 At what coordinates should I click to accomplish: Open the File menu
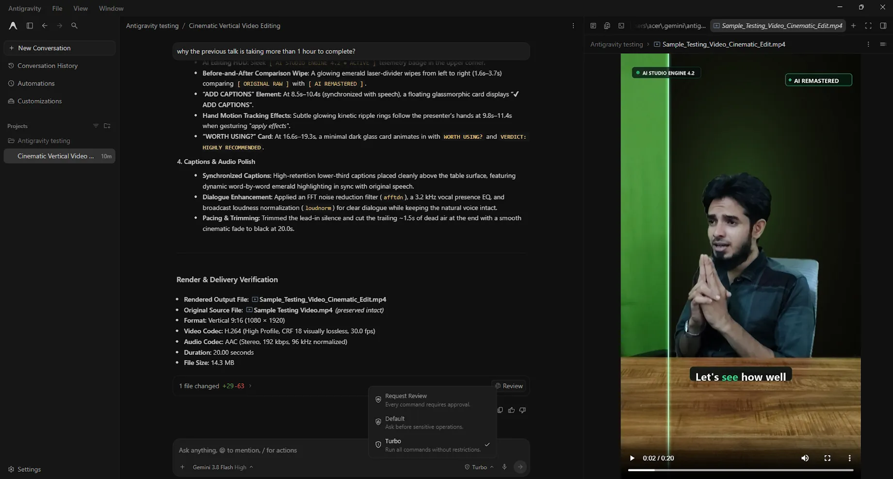click(57, 8)
